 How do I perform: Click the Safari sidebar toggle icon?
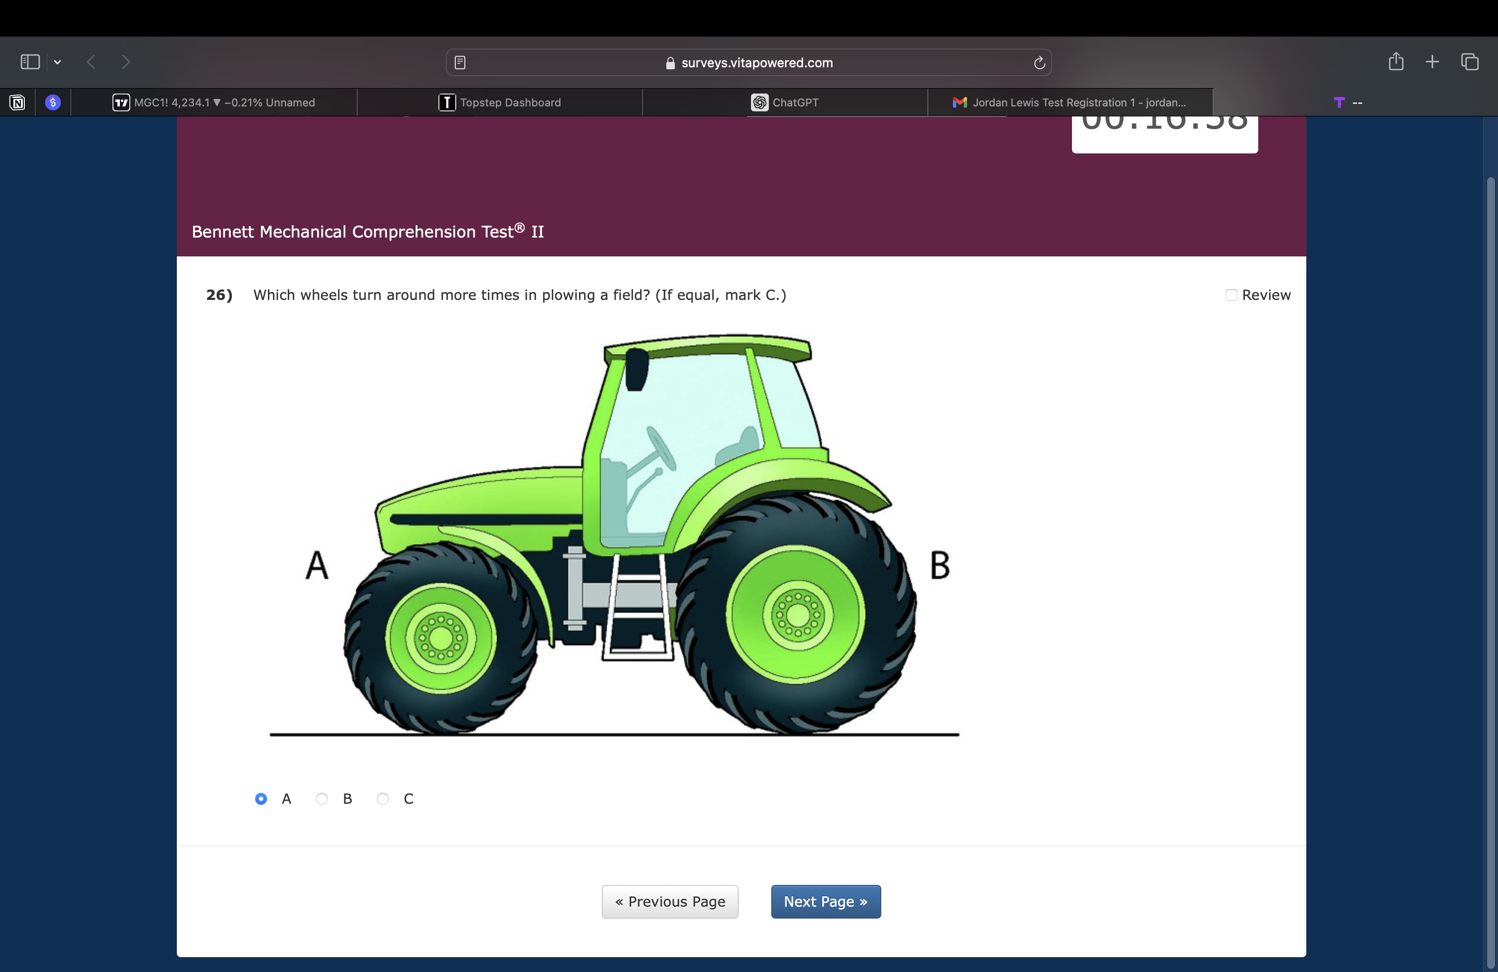[x=30, y=61]
